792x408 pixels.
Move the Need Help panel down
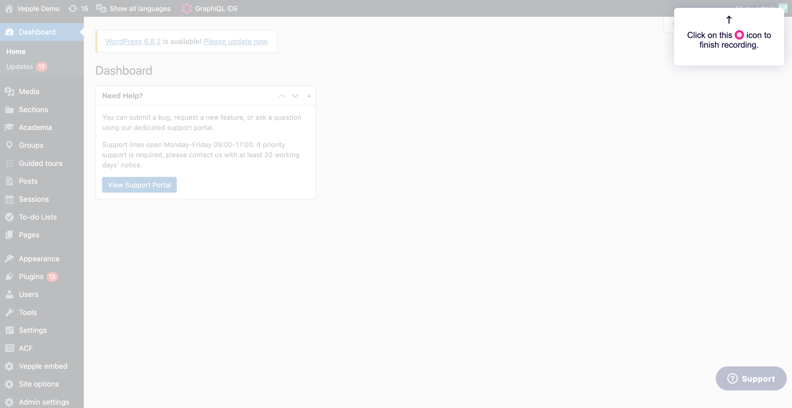point(295,96)
